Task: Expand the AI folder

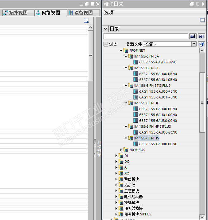Action: pos(116,167)
